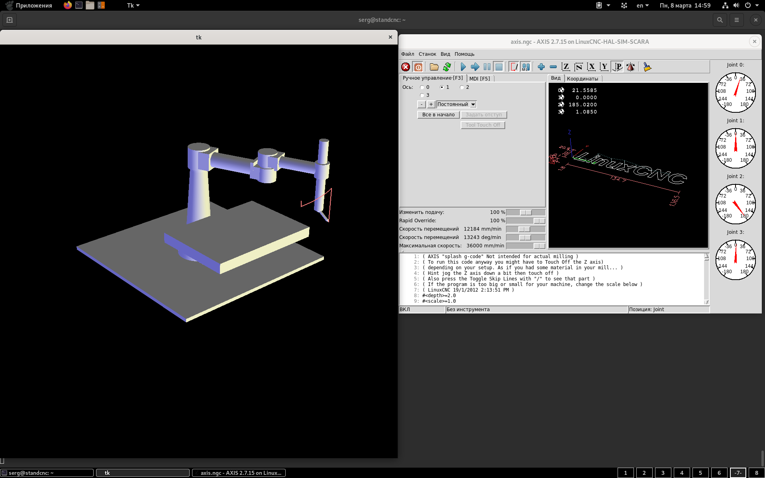This screenshot has width=765, height=478.
Task: Select the X view toolbar icon
Action: (591, 67)
